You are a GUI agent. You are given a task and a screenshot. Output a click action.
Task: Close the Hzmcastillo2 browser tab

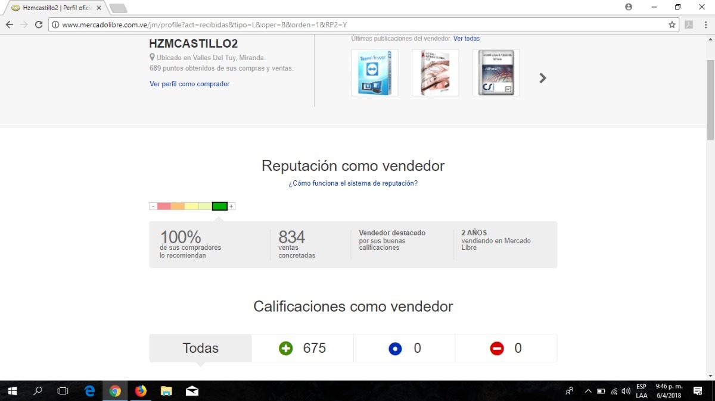pyautogui.click(x=99, y=8)
